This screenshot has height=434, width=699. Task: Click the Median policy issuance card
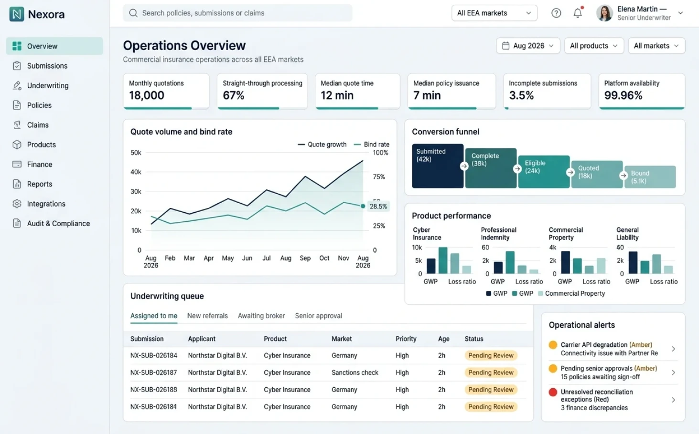pyautogui.click(x=452, y=91)
